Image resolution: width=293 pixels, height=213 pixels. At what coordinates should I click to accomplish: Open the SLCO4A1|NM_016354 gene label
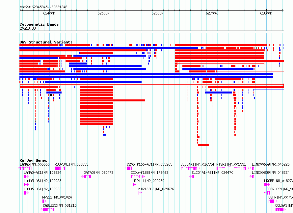(x=197, y=164)
